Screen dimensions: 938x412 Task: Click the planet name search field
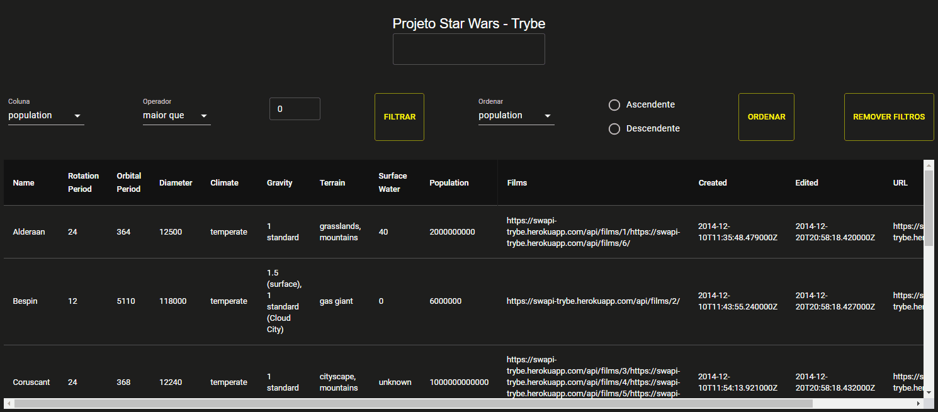click(468, 48)
